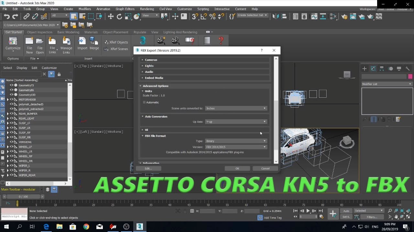
Task: Click the Filters... button
Action: 372,217
